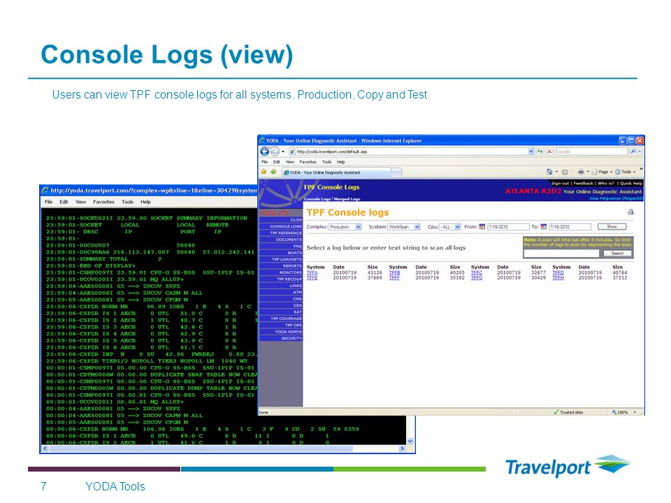Open the TPFC log link

coord(476,272)
